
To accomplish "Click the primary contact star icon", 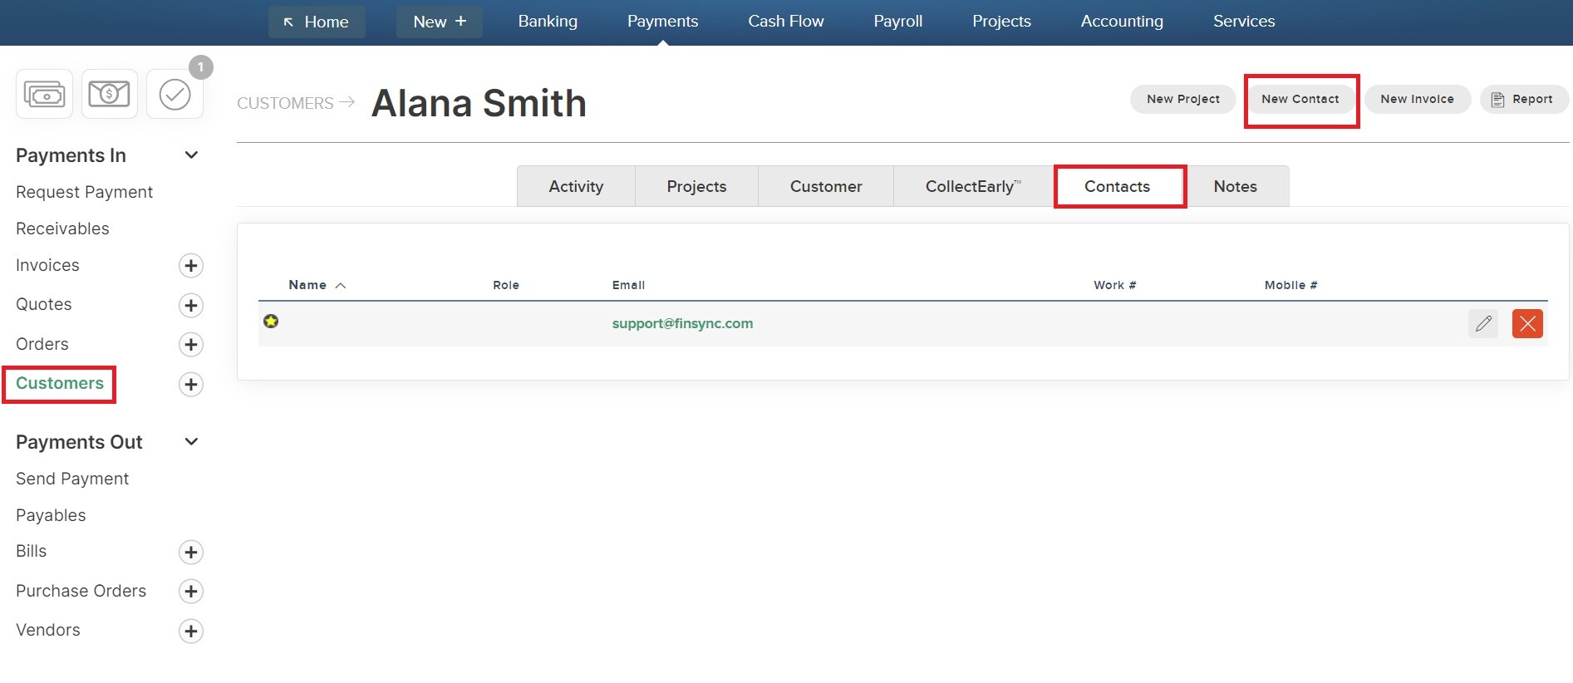I will (271, 321).
